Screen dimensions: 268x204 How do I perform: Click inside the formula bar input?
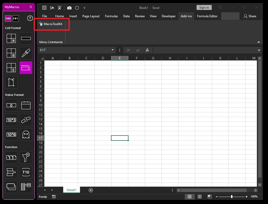(x=205, y=50)
